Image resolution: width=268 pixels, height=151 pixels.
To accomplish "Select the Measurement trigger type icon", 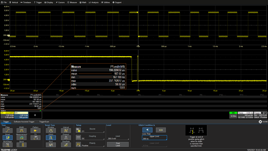I will click(21, 138).
